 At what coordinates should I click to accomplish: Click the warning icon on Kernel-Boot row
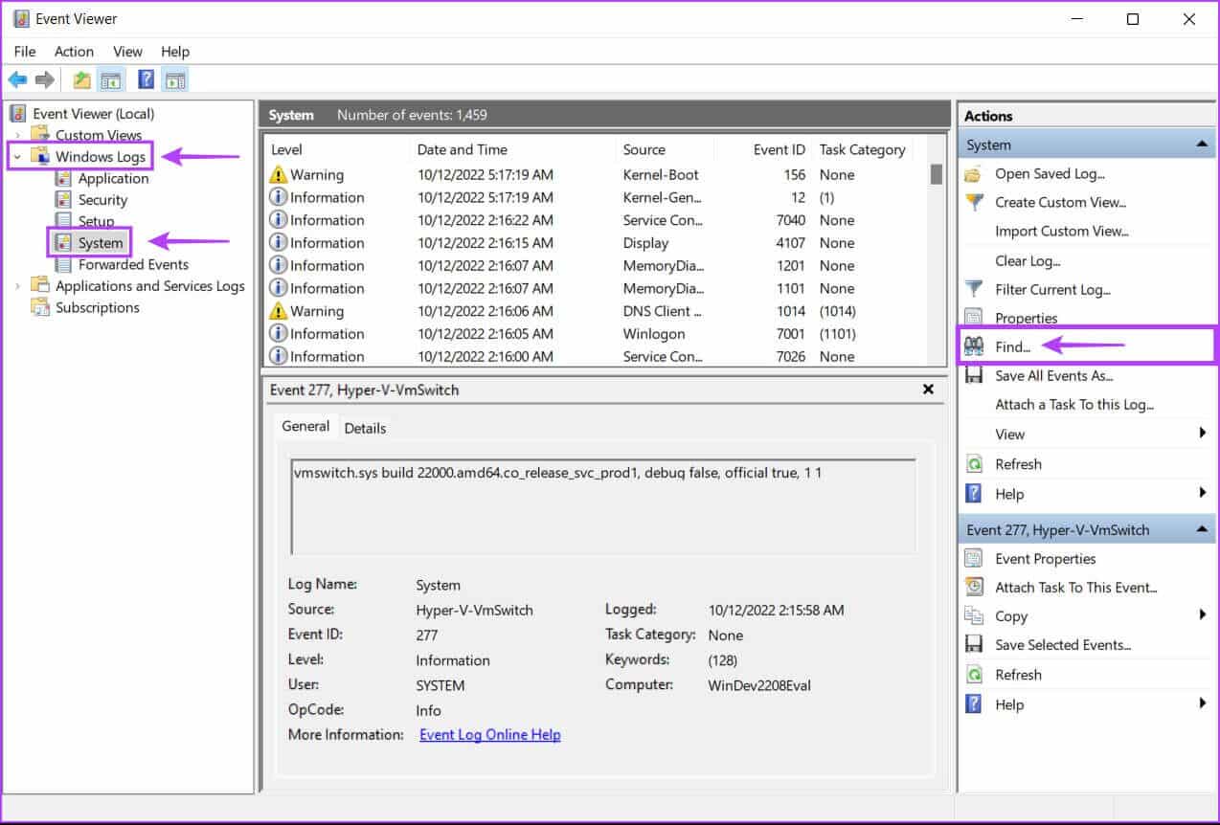click(279, 174)
